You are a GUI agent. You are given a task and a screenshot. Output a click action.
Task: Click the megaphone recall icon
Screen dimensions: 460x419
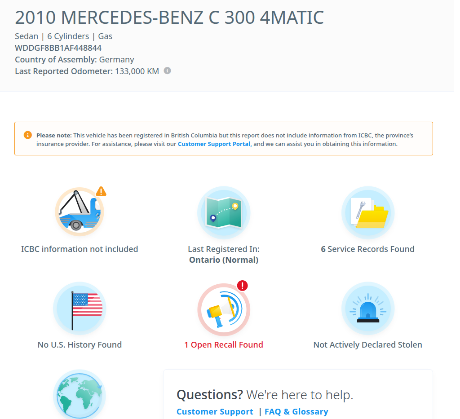coord(223,309)
